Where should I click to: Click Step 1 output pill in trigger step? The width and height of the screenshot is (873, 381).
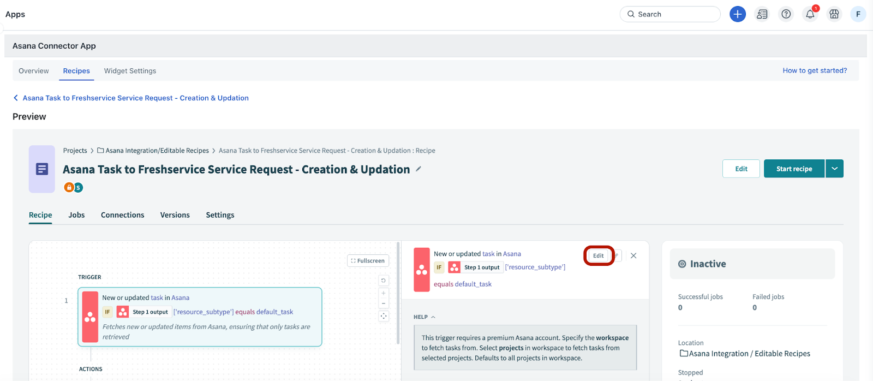tap(150, 312)
